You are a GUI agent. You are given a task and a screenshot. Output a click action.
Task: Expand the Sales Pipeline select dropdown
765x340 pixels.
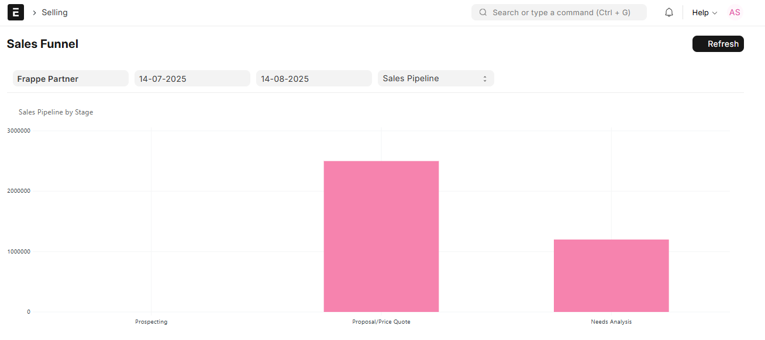(x=436, y=78)
